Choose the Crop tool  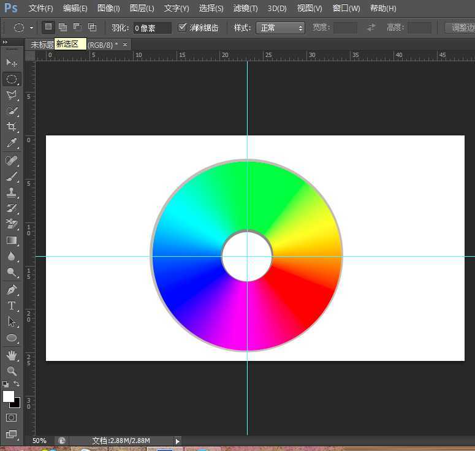(12, 127)
